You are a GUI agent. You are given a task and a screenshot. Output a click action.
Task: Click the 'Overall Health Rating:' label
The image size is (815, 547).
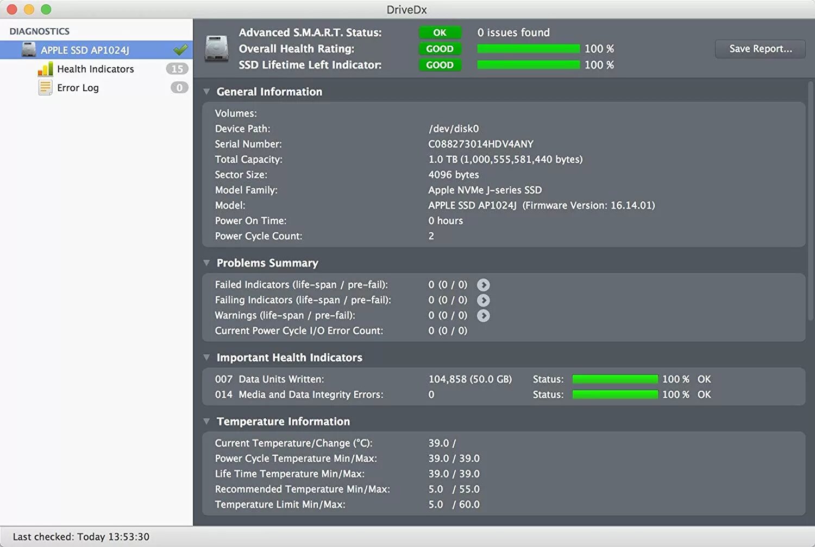tap(297, 49)
